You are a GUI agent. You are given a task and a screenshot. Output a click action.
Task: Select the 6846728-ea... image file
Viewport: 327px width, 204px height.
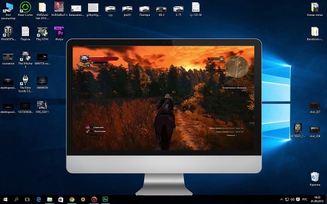(x=43, y=59)
